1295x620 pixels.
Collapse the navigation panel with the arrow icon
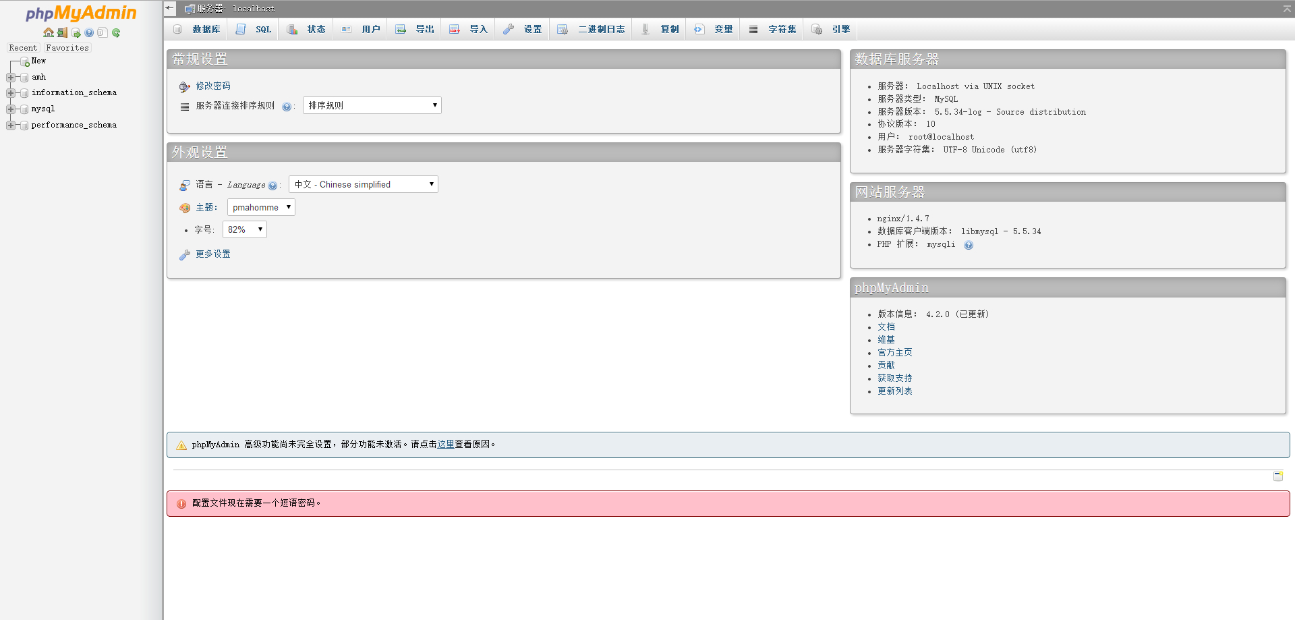169,8
